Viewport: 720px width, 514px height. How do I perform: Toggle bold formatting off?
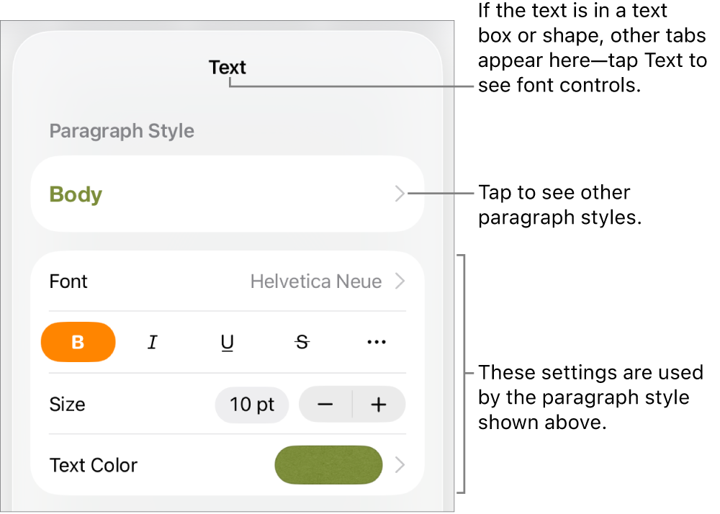[78, 342]
